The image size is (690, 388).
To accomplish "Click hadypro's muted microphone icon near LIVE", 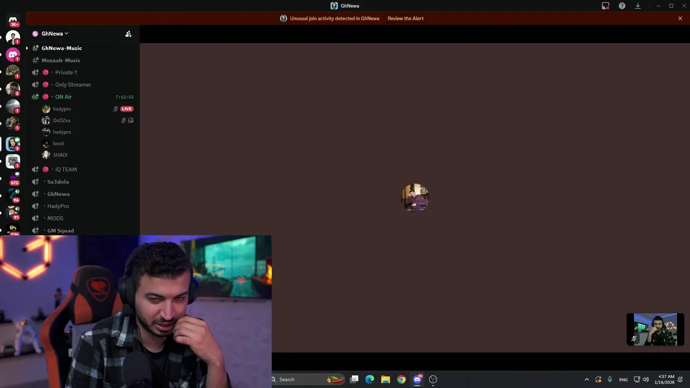I will (x=115, y=109).
